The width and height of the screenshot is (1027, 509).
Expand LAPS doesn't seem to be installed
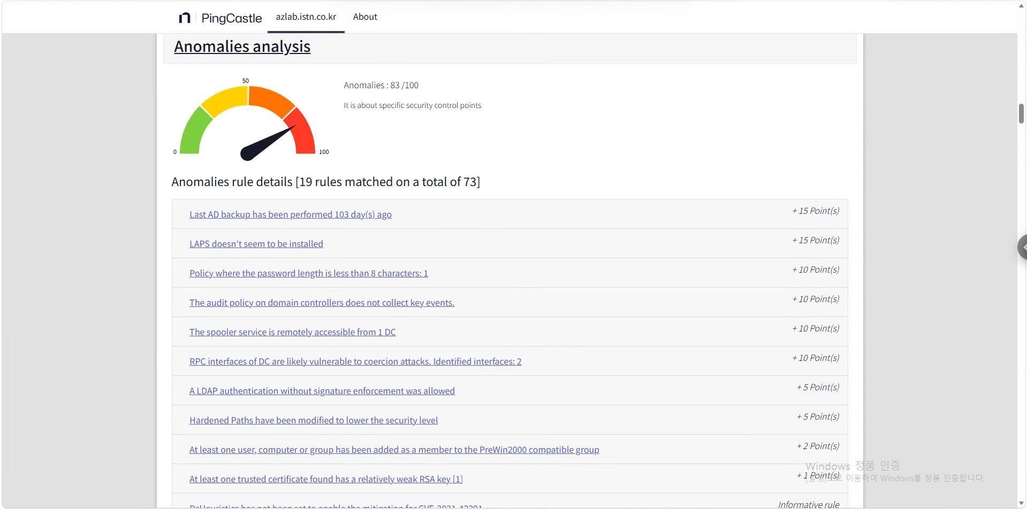256,244
